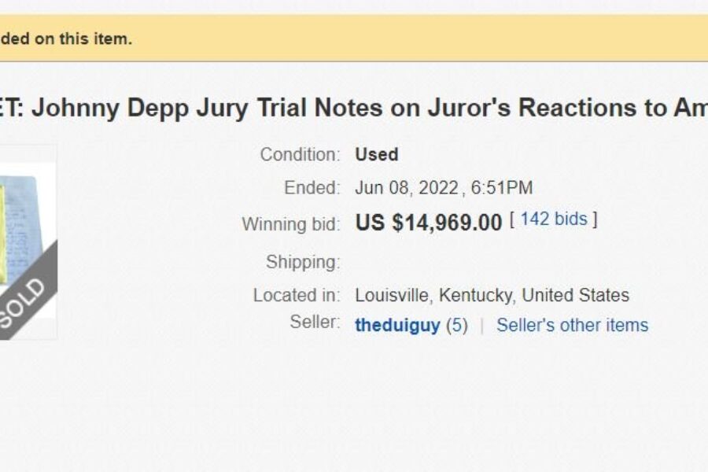708x472 pixels.
Task: Click the bracketed bids count area
Action: 555,219
